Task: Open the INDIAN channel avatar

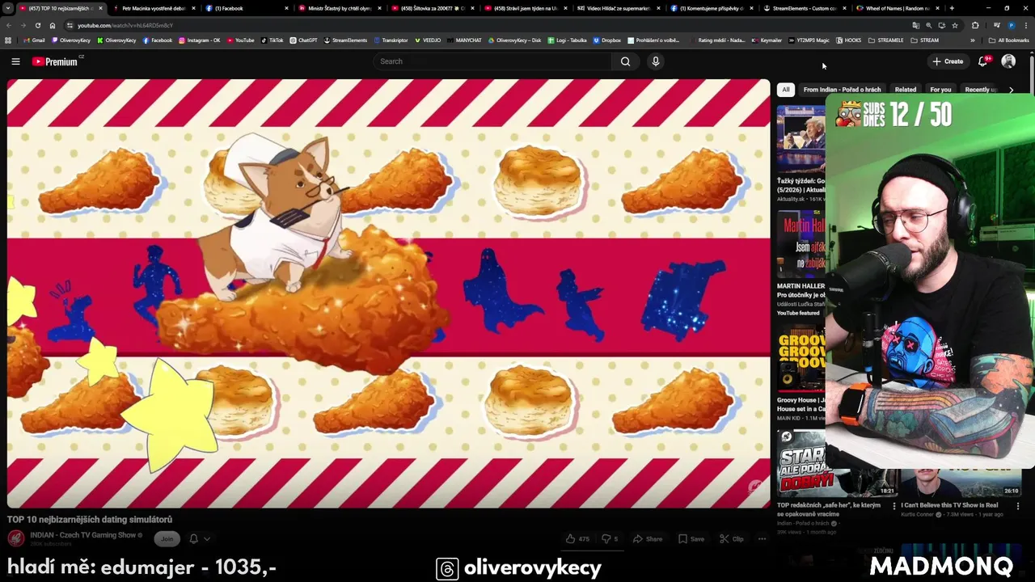Action: click(15, 538)
